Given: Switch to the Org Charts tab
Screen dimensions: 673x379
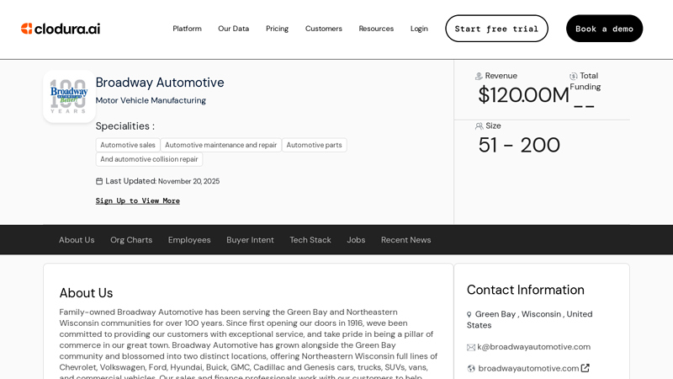Looking at the screenshot, I should tap(131, 240).
